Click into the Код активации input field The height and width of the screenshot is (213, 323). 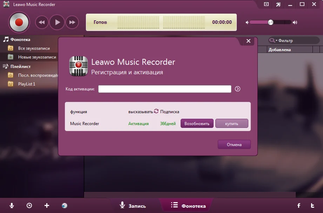click(x=165, y=89)
